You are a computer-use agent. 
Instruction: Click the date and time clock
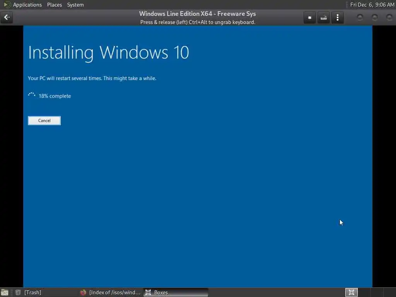tap(372, 5)
